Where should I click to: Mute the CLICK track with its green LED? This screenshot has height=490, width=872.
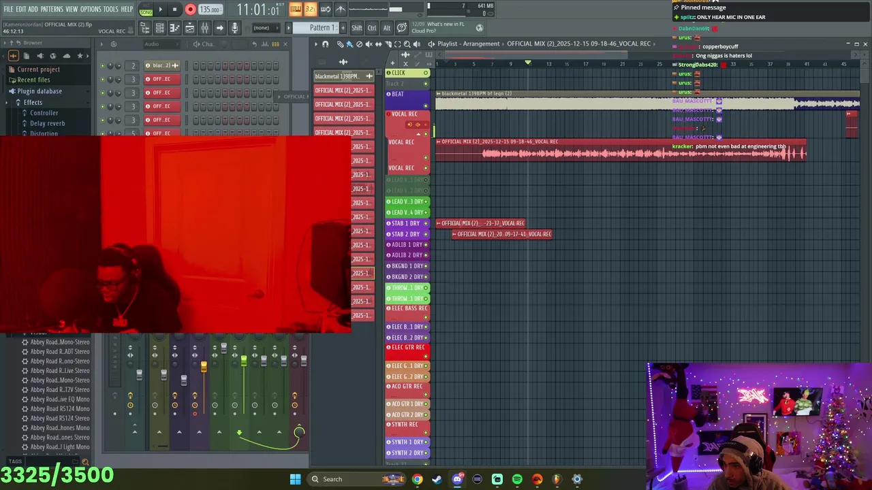coord(426,73)
